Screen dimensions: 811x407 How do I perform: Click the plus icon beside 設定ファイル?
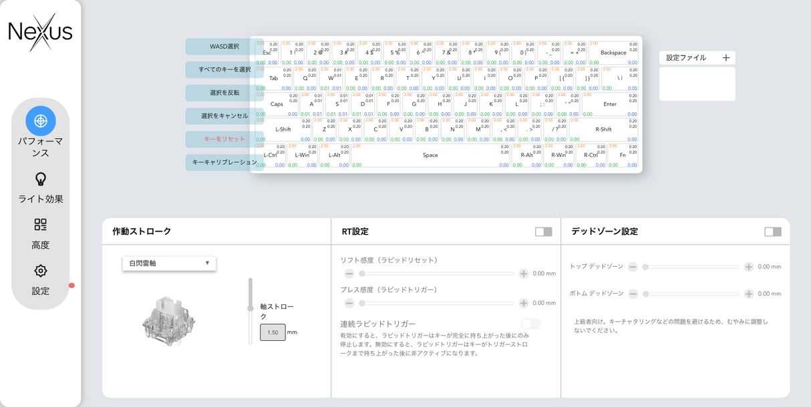click(725, 58)
